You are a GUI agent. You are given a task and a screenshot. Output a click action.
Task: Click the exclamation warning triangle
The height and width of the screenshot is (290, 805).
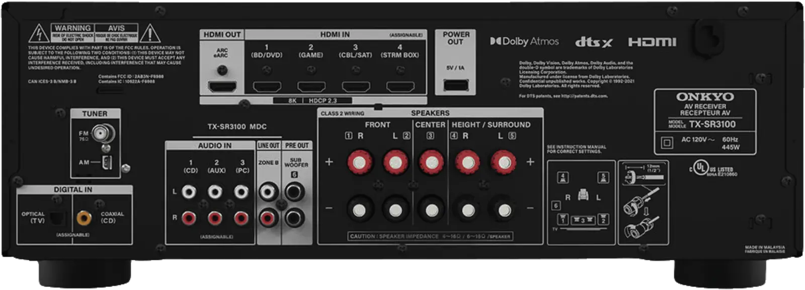(150, 33)
